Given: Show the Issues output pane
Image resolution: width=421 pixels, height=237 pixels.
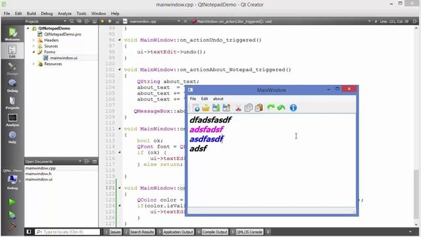Looking at the screenshot, I should tap(112, 232).
